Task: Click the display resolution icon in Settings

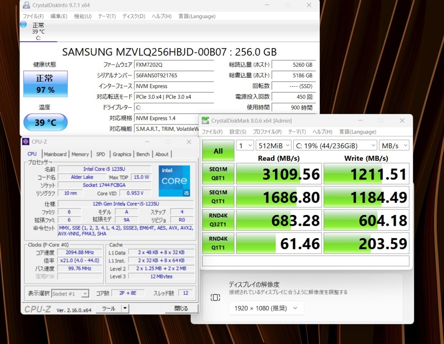Action: pyautogui.click(x=215, y=297)
